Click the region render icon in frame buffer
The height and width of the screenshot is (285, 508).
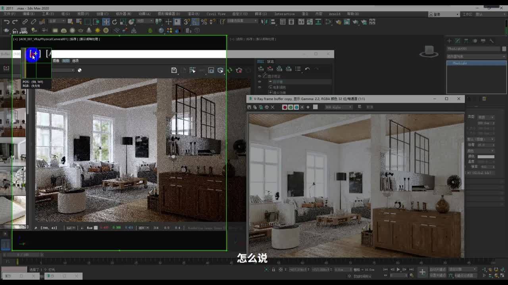[211, 70]
